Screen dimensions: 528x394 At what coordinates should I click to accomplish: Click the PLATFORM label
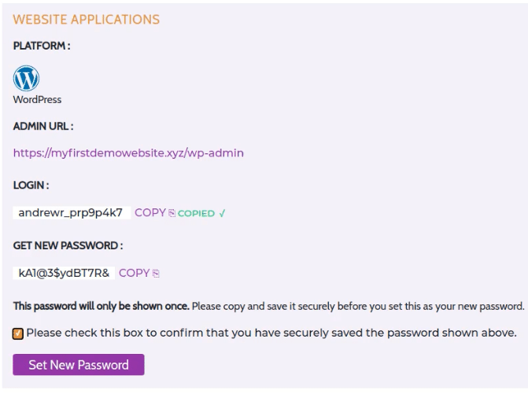pyautogui.click(x=42, y=46)
